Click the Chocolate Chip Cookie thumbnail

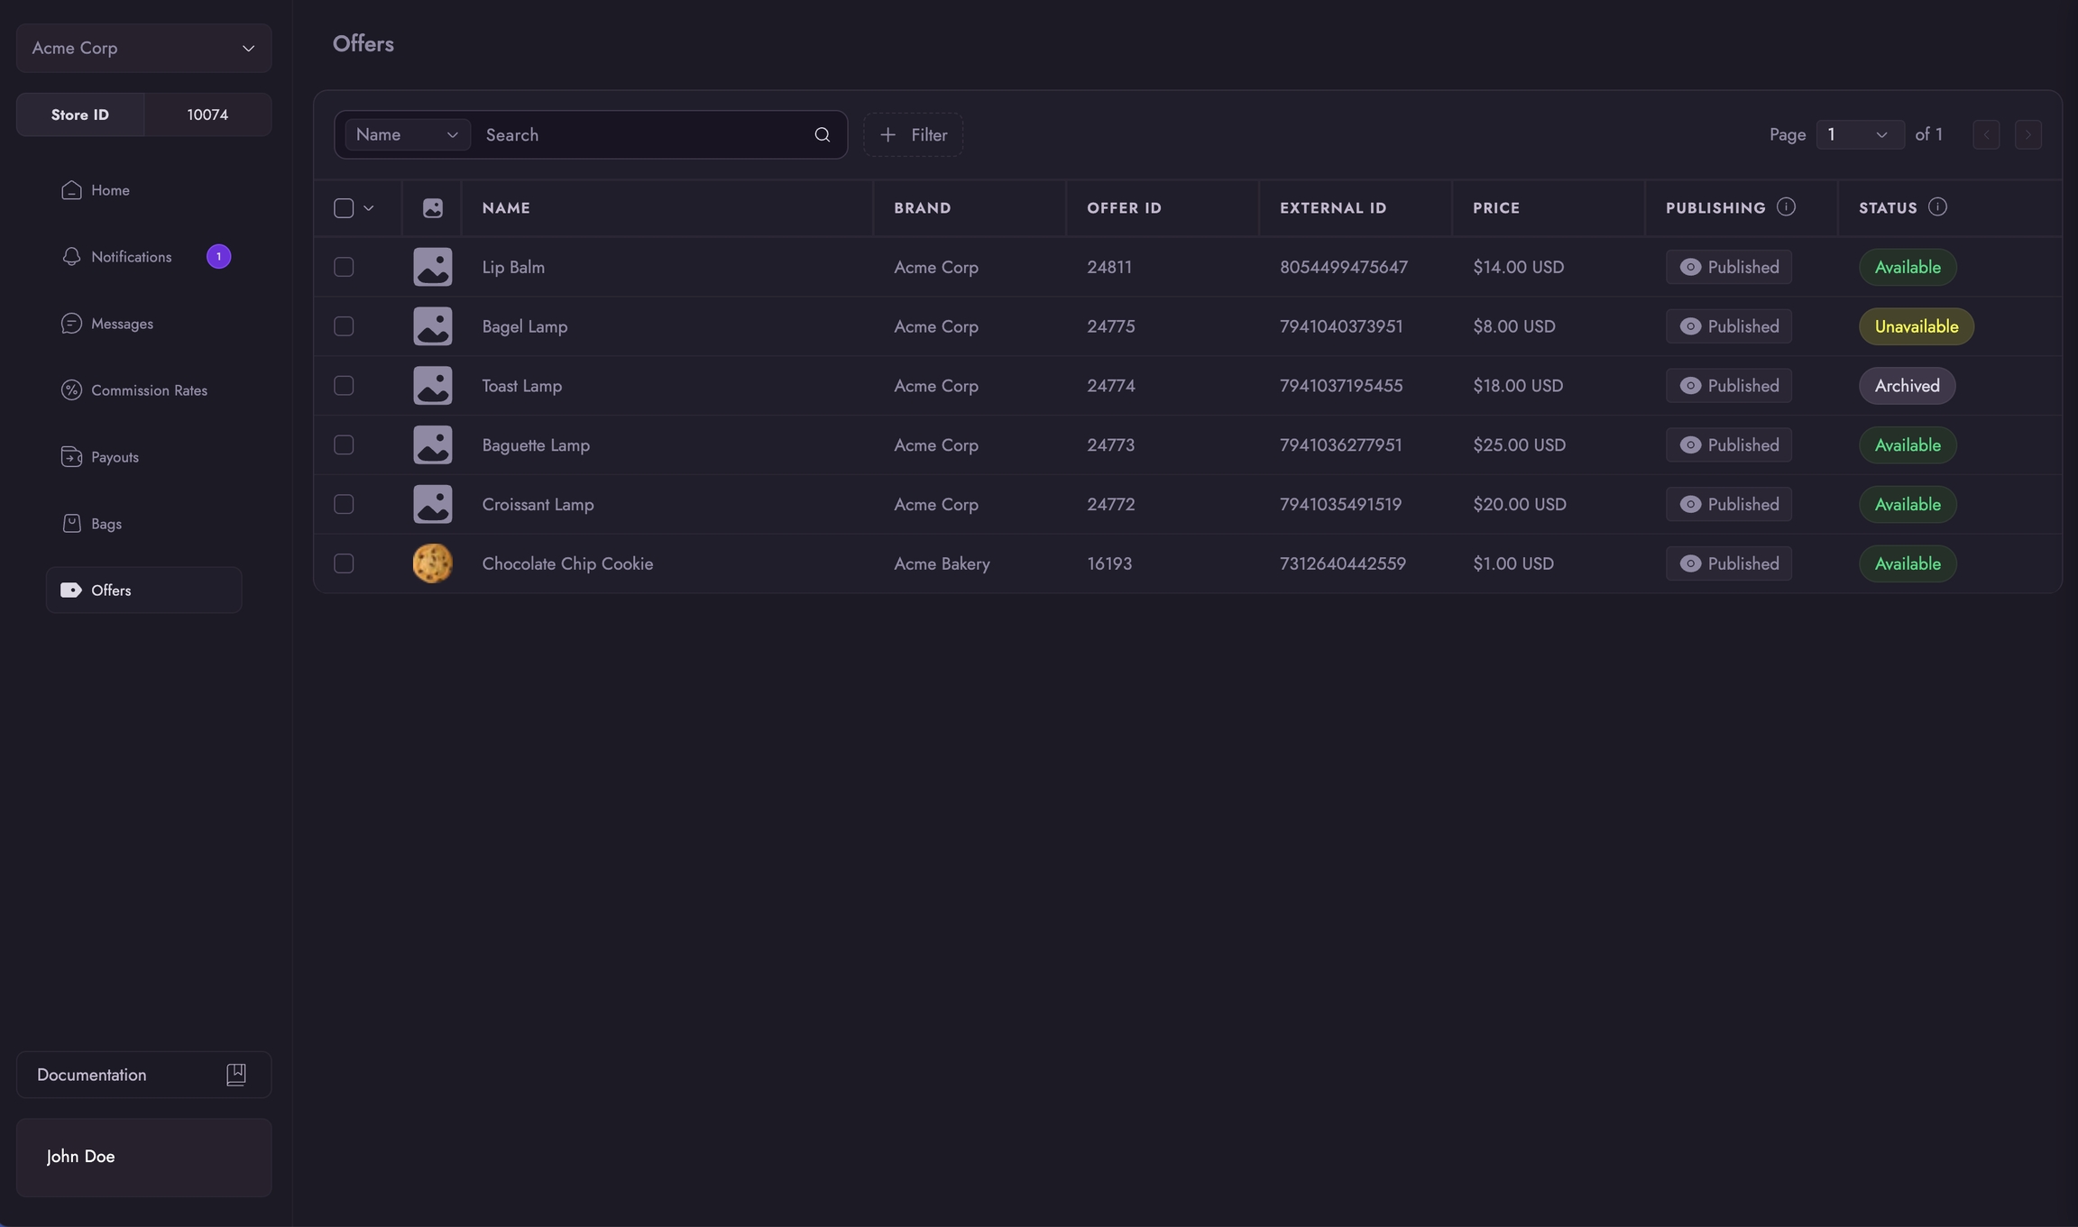[x=433, y=563]
